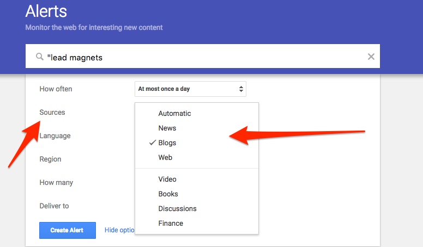Select Books from the dropdown list
The width and height of the screenshot is (423, 247).
tap(168, 194)
